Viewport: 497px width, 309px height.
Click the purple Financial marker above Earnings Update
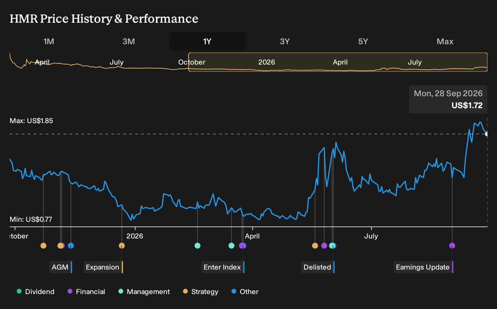(452, 246)
